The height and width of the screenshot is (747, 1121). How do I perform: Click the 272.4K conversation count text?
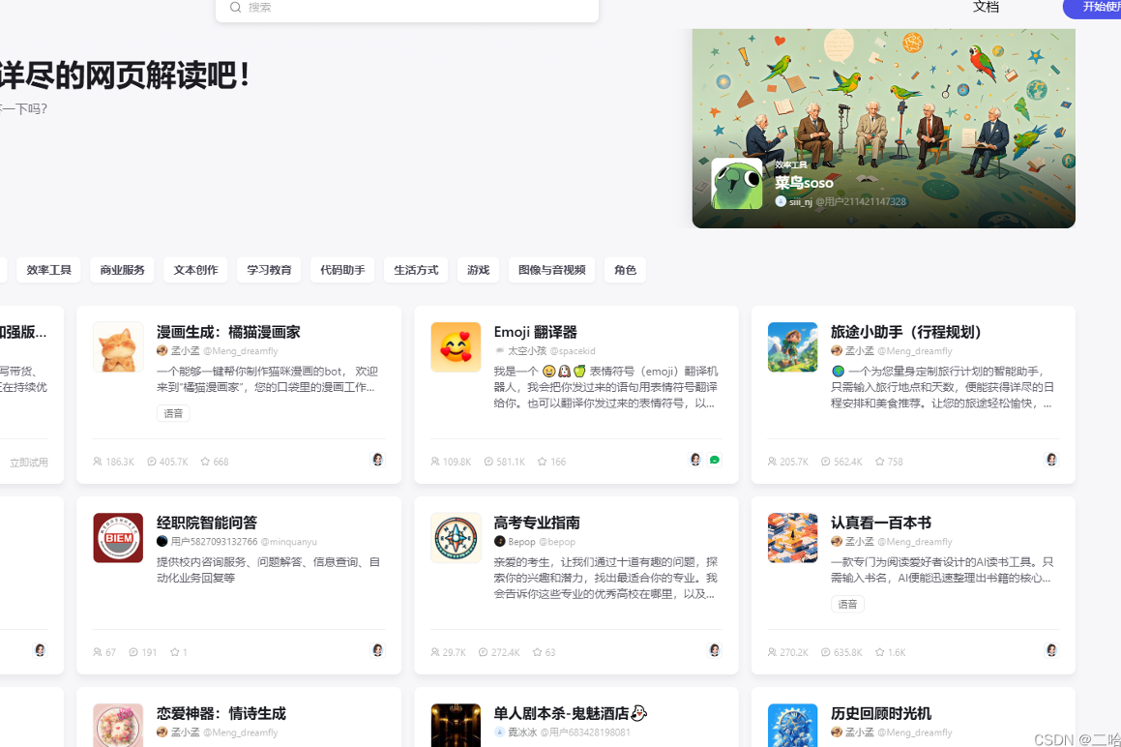pyautogui.click(x=506, y=652)
